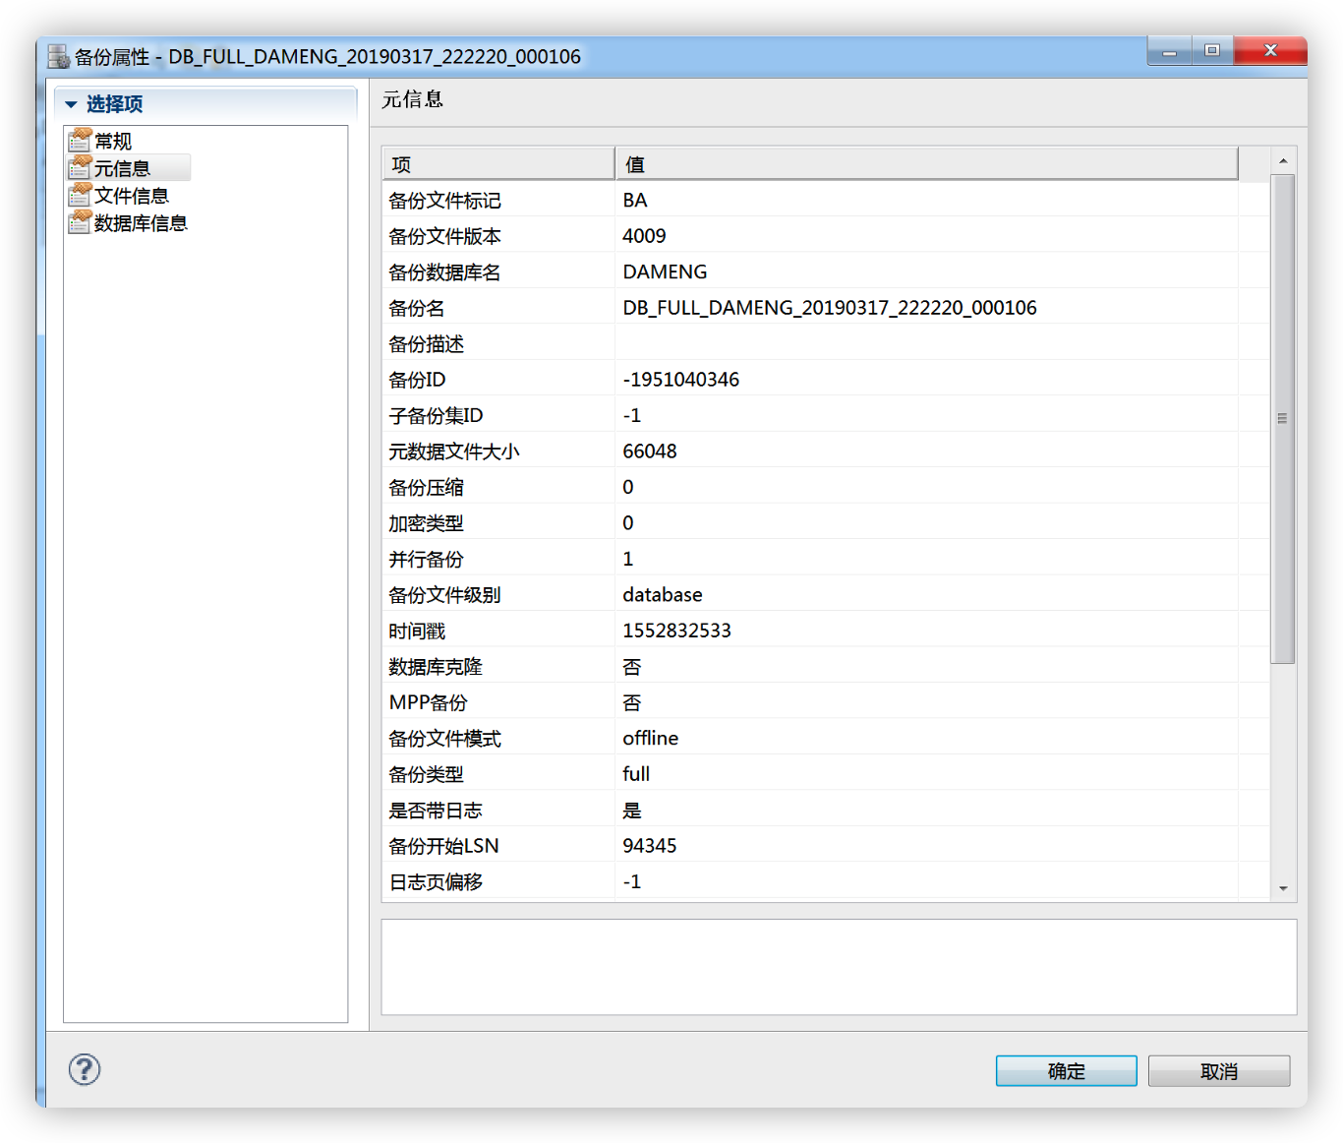Screen dimensions: 1343x1143
Task: Confirm with the 确定 button
Action: pos(1066,1071)
